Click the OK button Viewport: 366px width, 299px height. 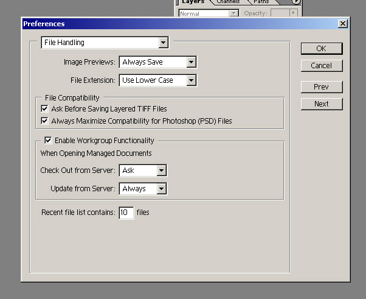coord(322,49)
